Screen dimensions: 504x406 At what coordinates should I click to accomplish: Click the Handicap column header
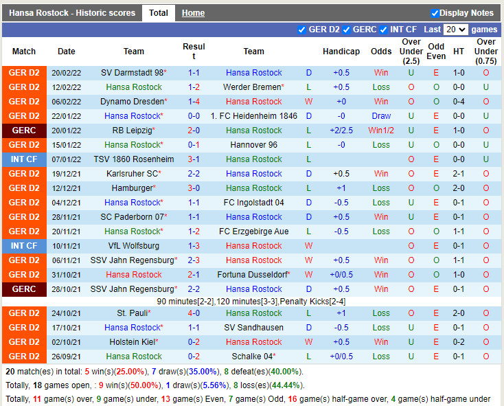(341, 52)
